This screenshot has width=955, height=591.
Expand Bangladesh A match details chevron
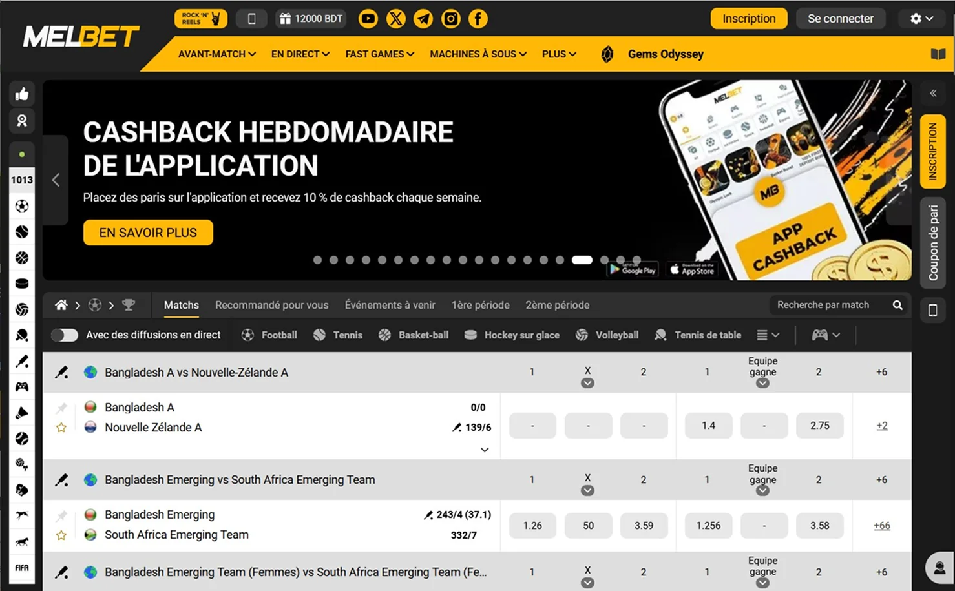[485, 450]
